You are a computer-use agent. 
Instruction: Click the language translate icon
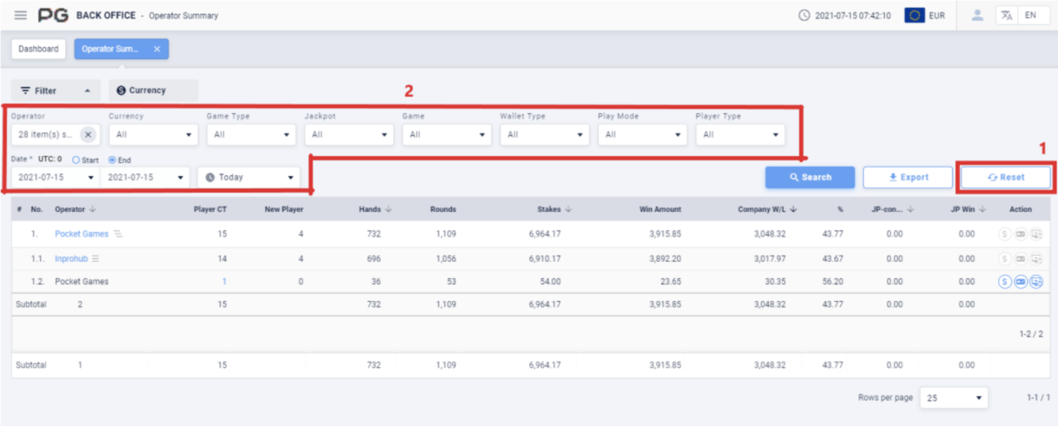click(x=1007, y=15)
